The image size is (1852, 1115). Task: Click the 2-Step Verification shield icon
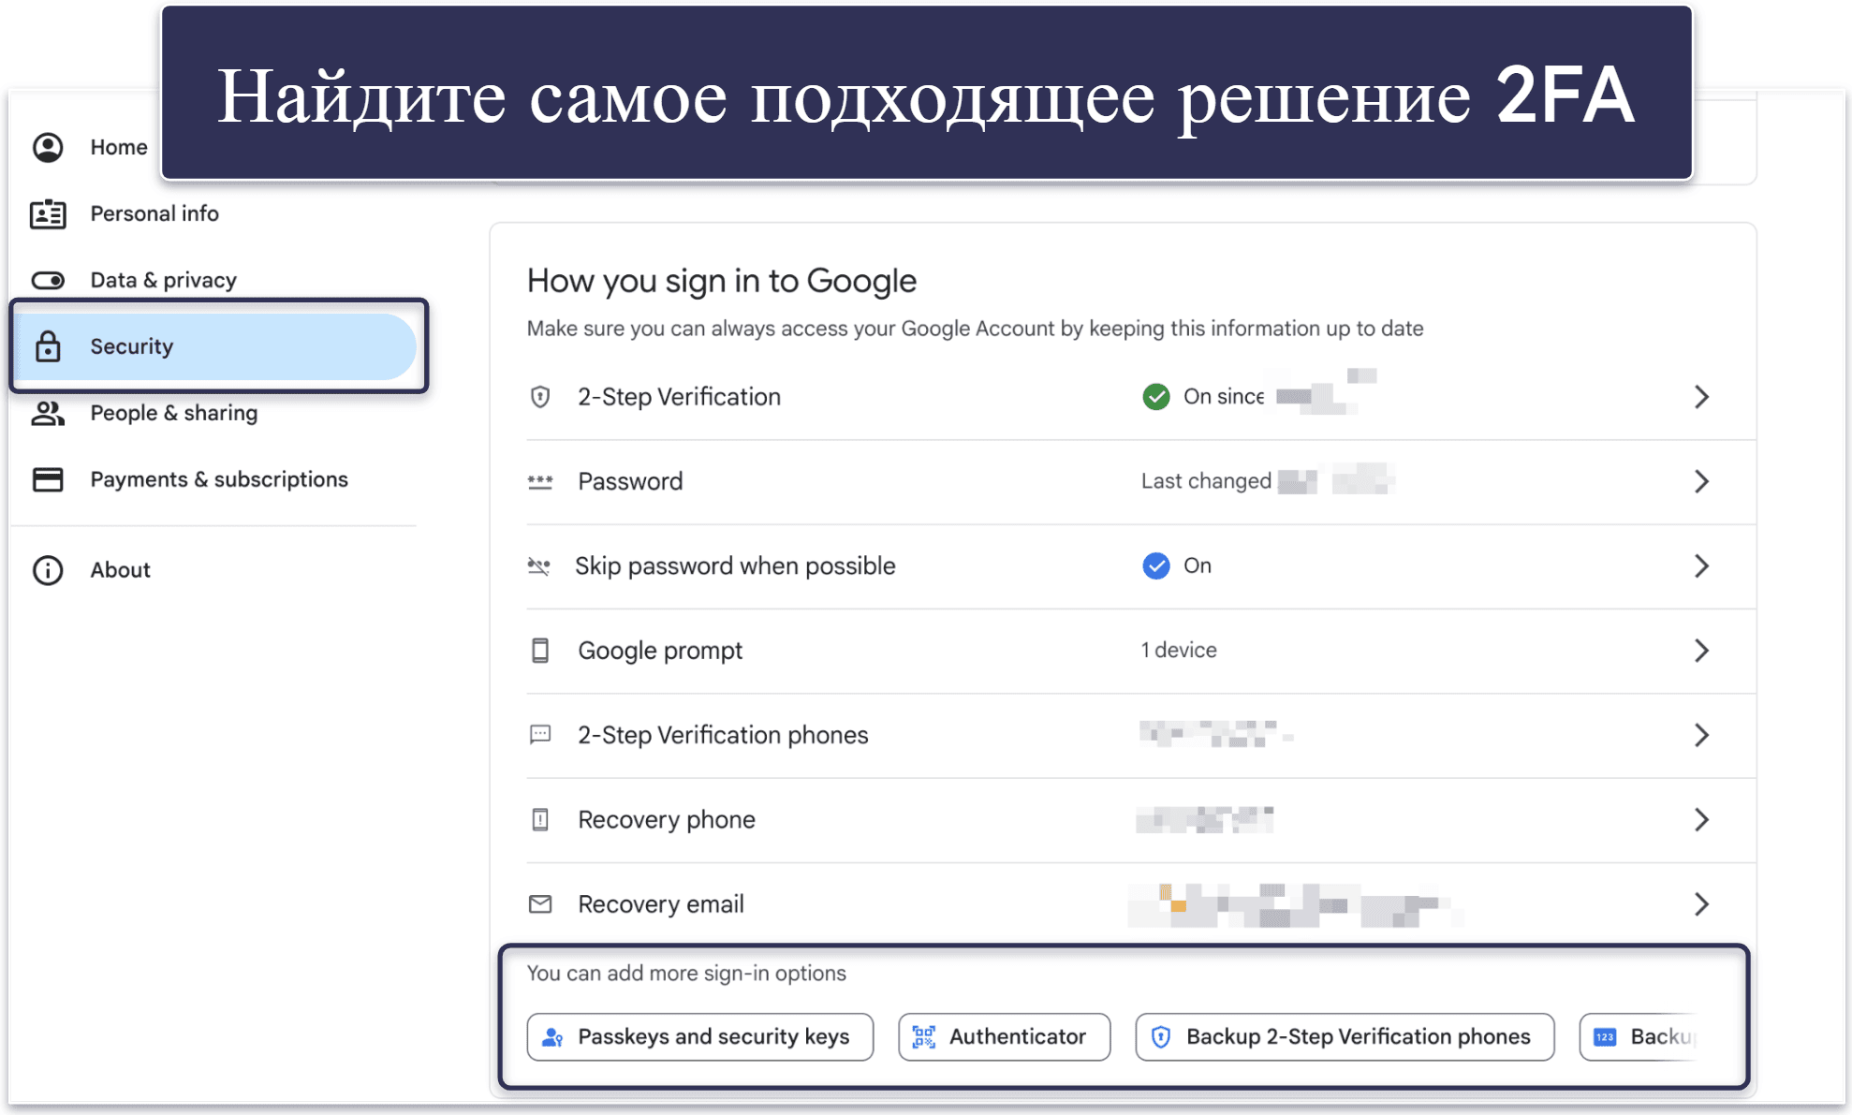540,397
